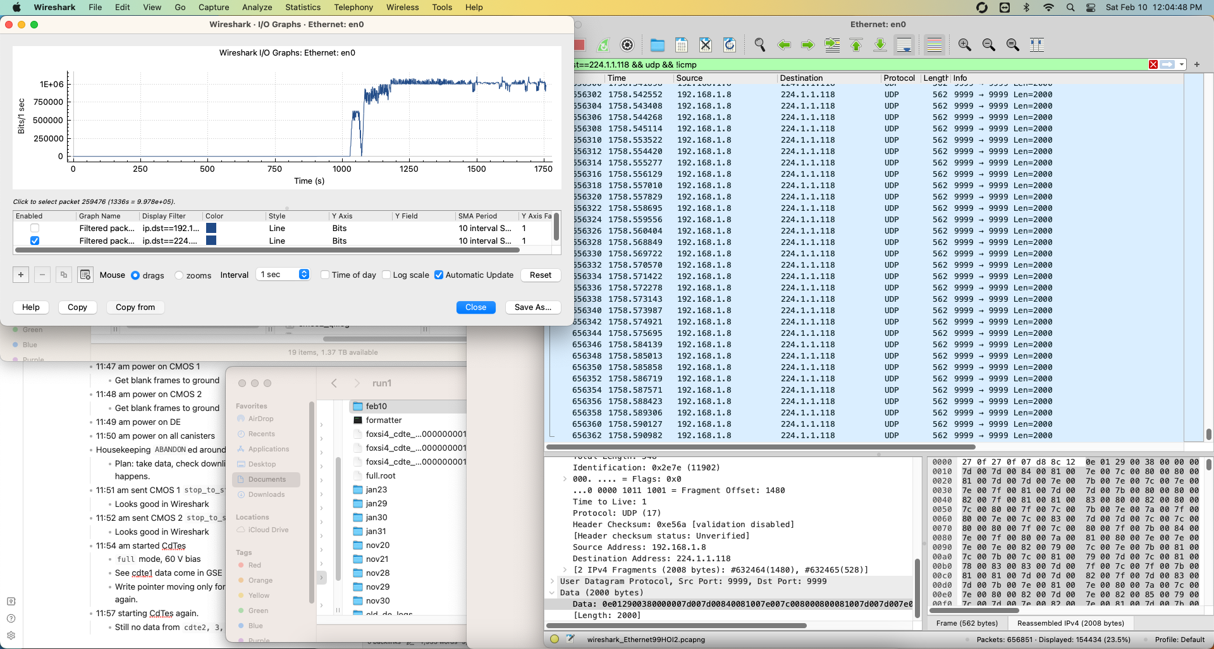This screenshot has height=649, width=1214.
Task: Expand User Datagram Protocol section
Action: (x=552, y=581)
